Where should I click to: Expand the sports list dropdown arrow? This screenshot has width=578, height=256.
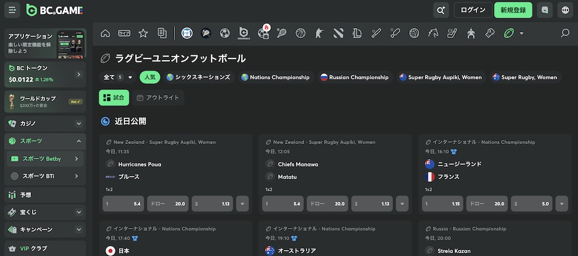coord(521,33)
